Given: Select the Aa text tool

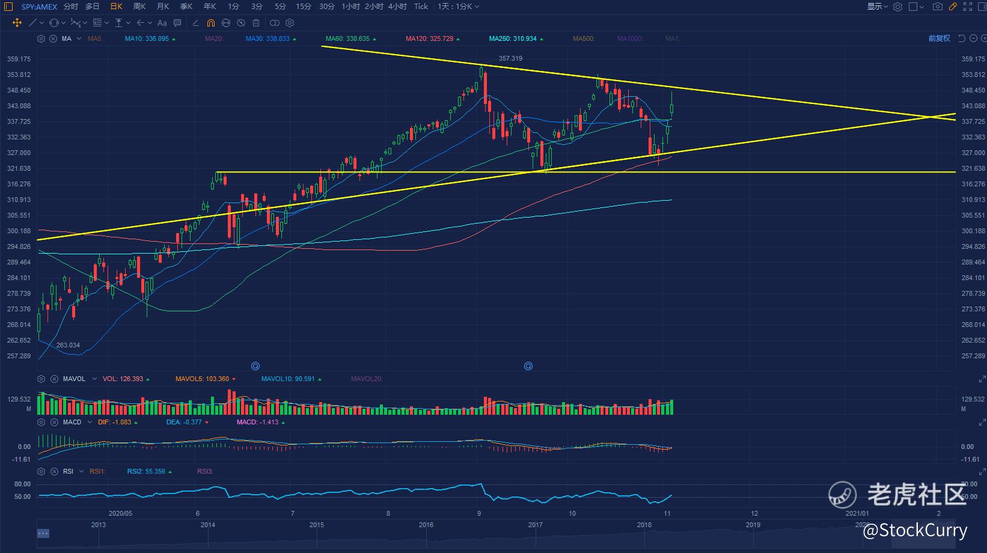Looking at the screenshot, I should pyautogui.click(x=162, y=23).
